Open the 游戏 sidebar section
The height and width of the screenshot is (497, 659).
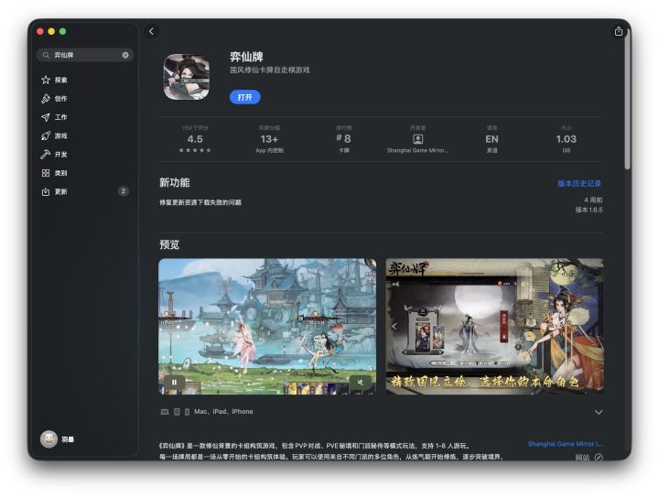click(x=85, y=135)
